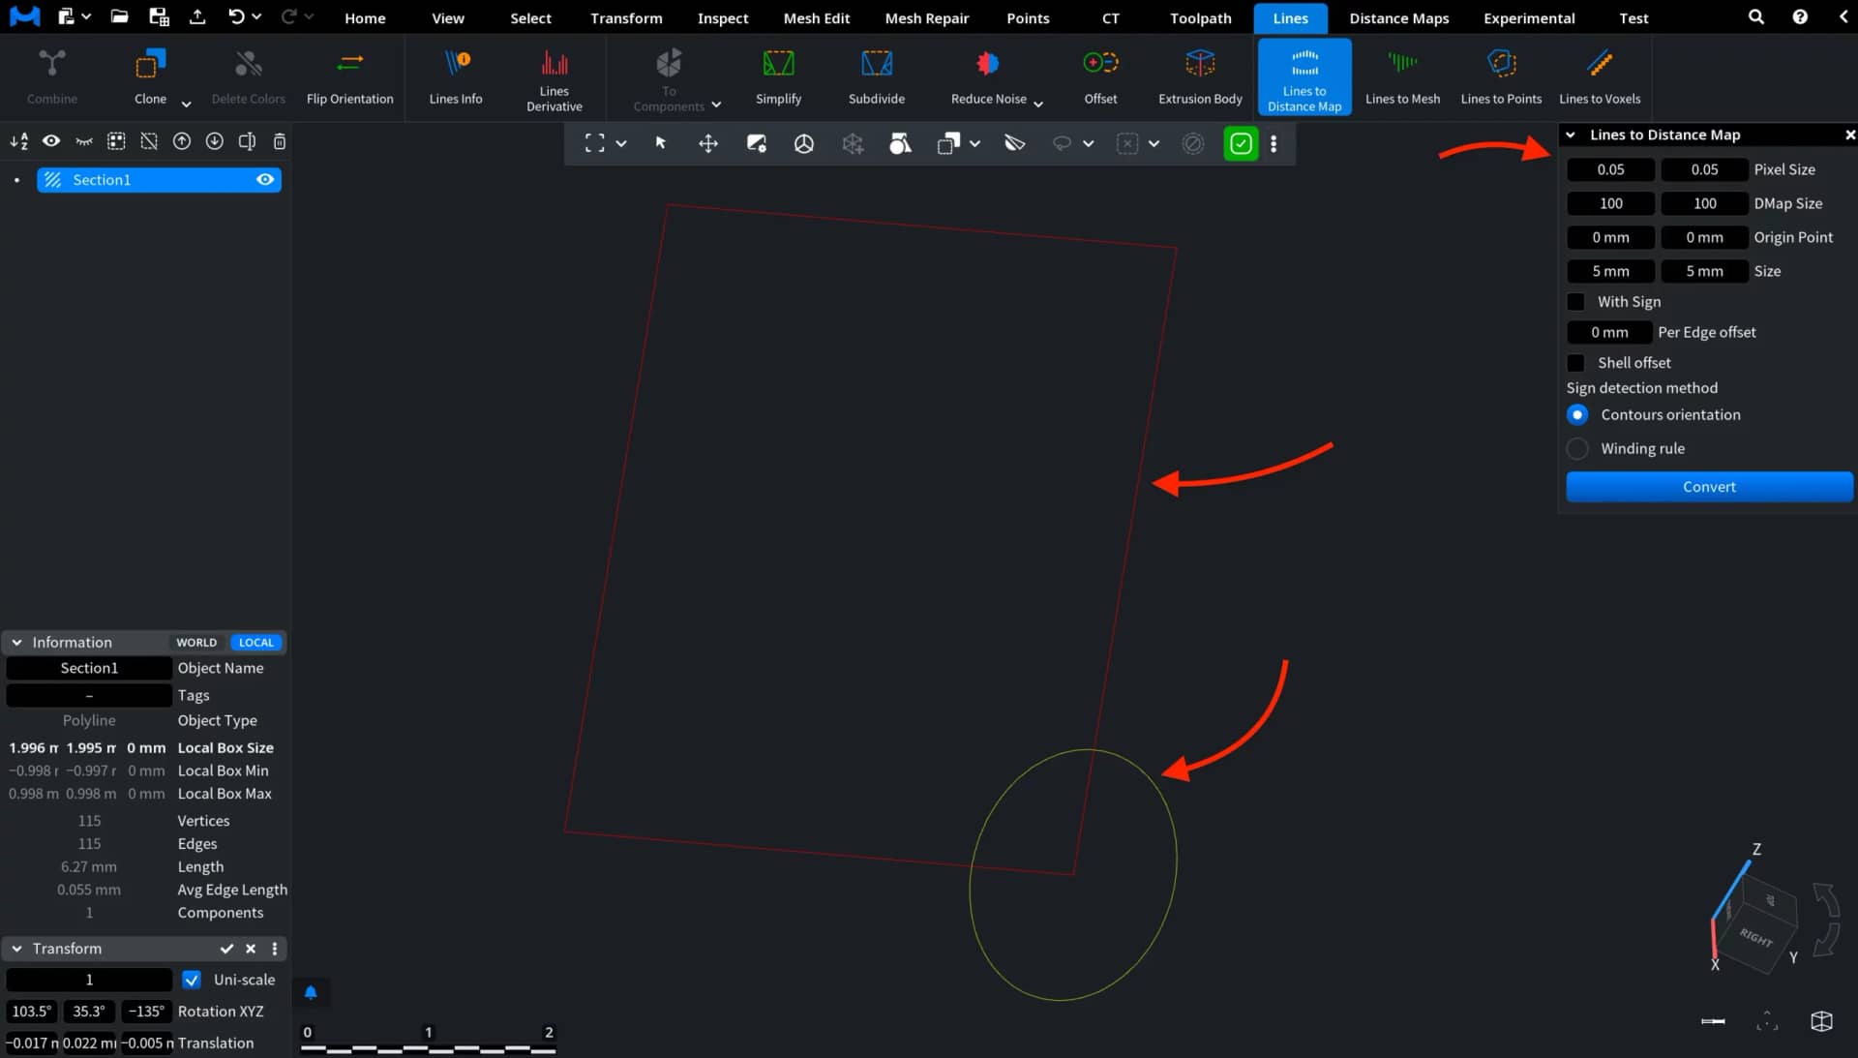Go to the Inspect tab
Image resolution: width=1858 pixels, height=1058 pixels.
tap(722, 18)
